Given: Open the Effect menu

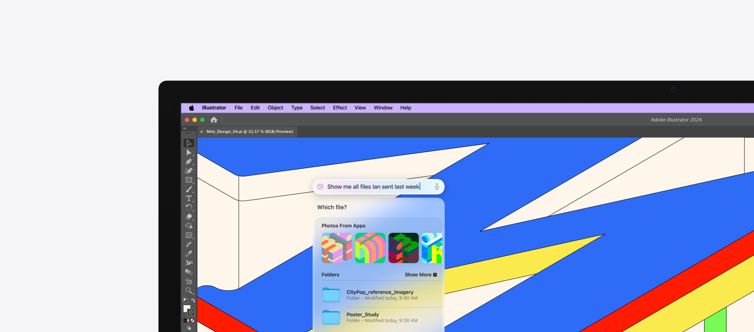Looking at the screenshot, I should (x=340, y=108).
